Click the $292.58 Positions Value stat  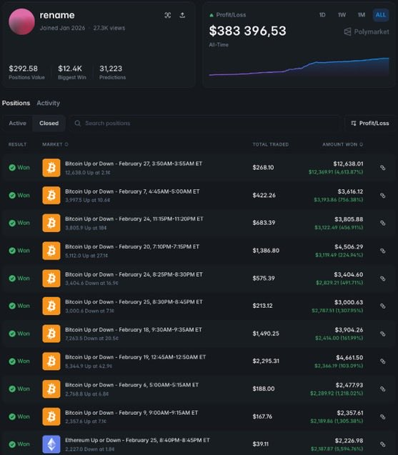point(26,72)
